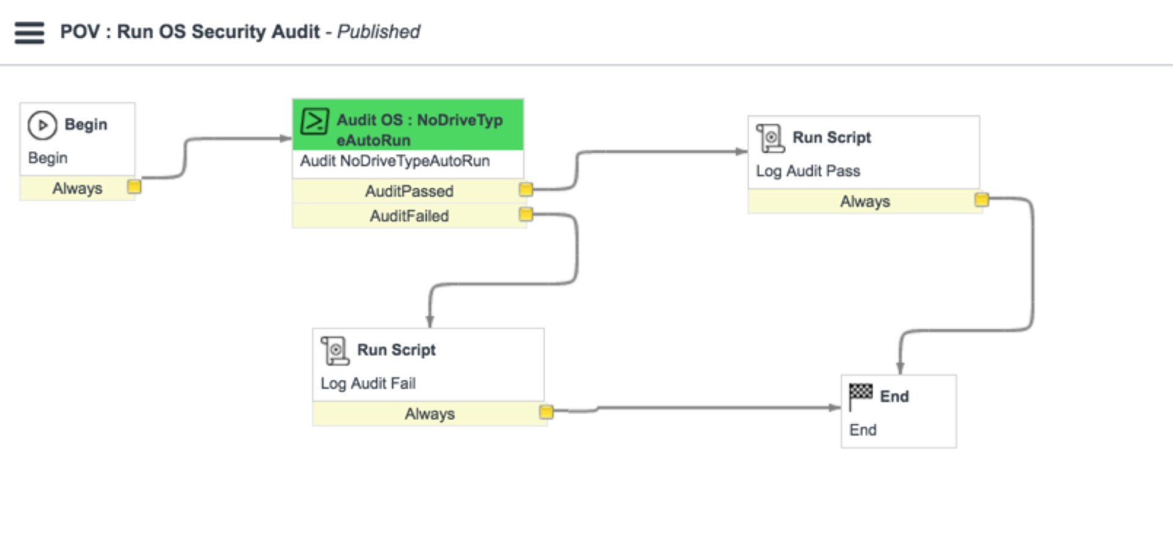
Task: Select the End node title
Action: (894, 397)
